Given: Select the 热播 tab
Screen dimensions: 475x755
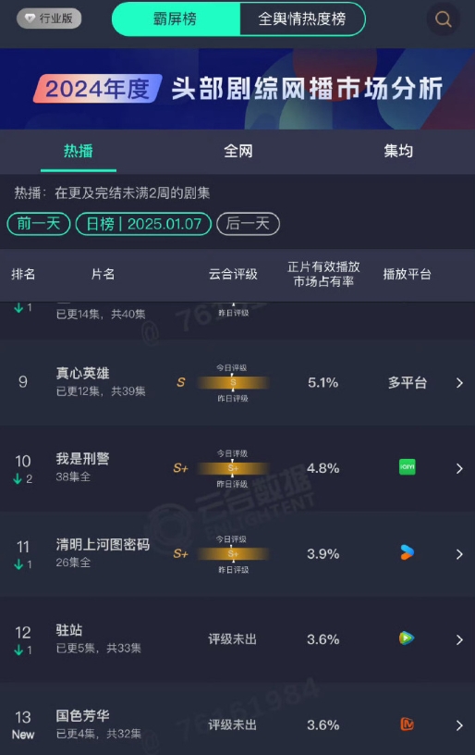Looking at the screenshot, I should (x=79, y=151).
